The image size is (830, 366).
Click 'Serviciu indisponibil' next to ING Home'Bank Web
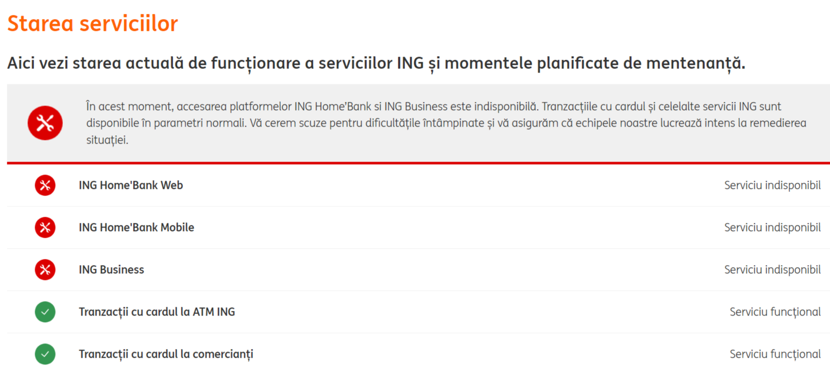pos(772,185)
